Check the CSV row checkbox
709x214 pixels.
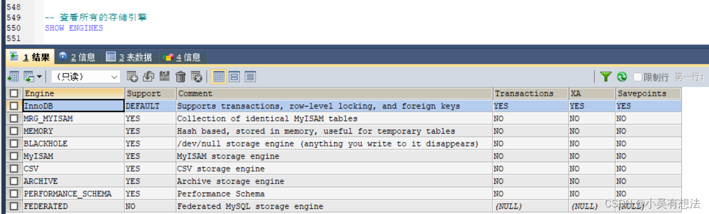[14, 169]
